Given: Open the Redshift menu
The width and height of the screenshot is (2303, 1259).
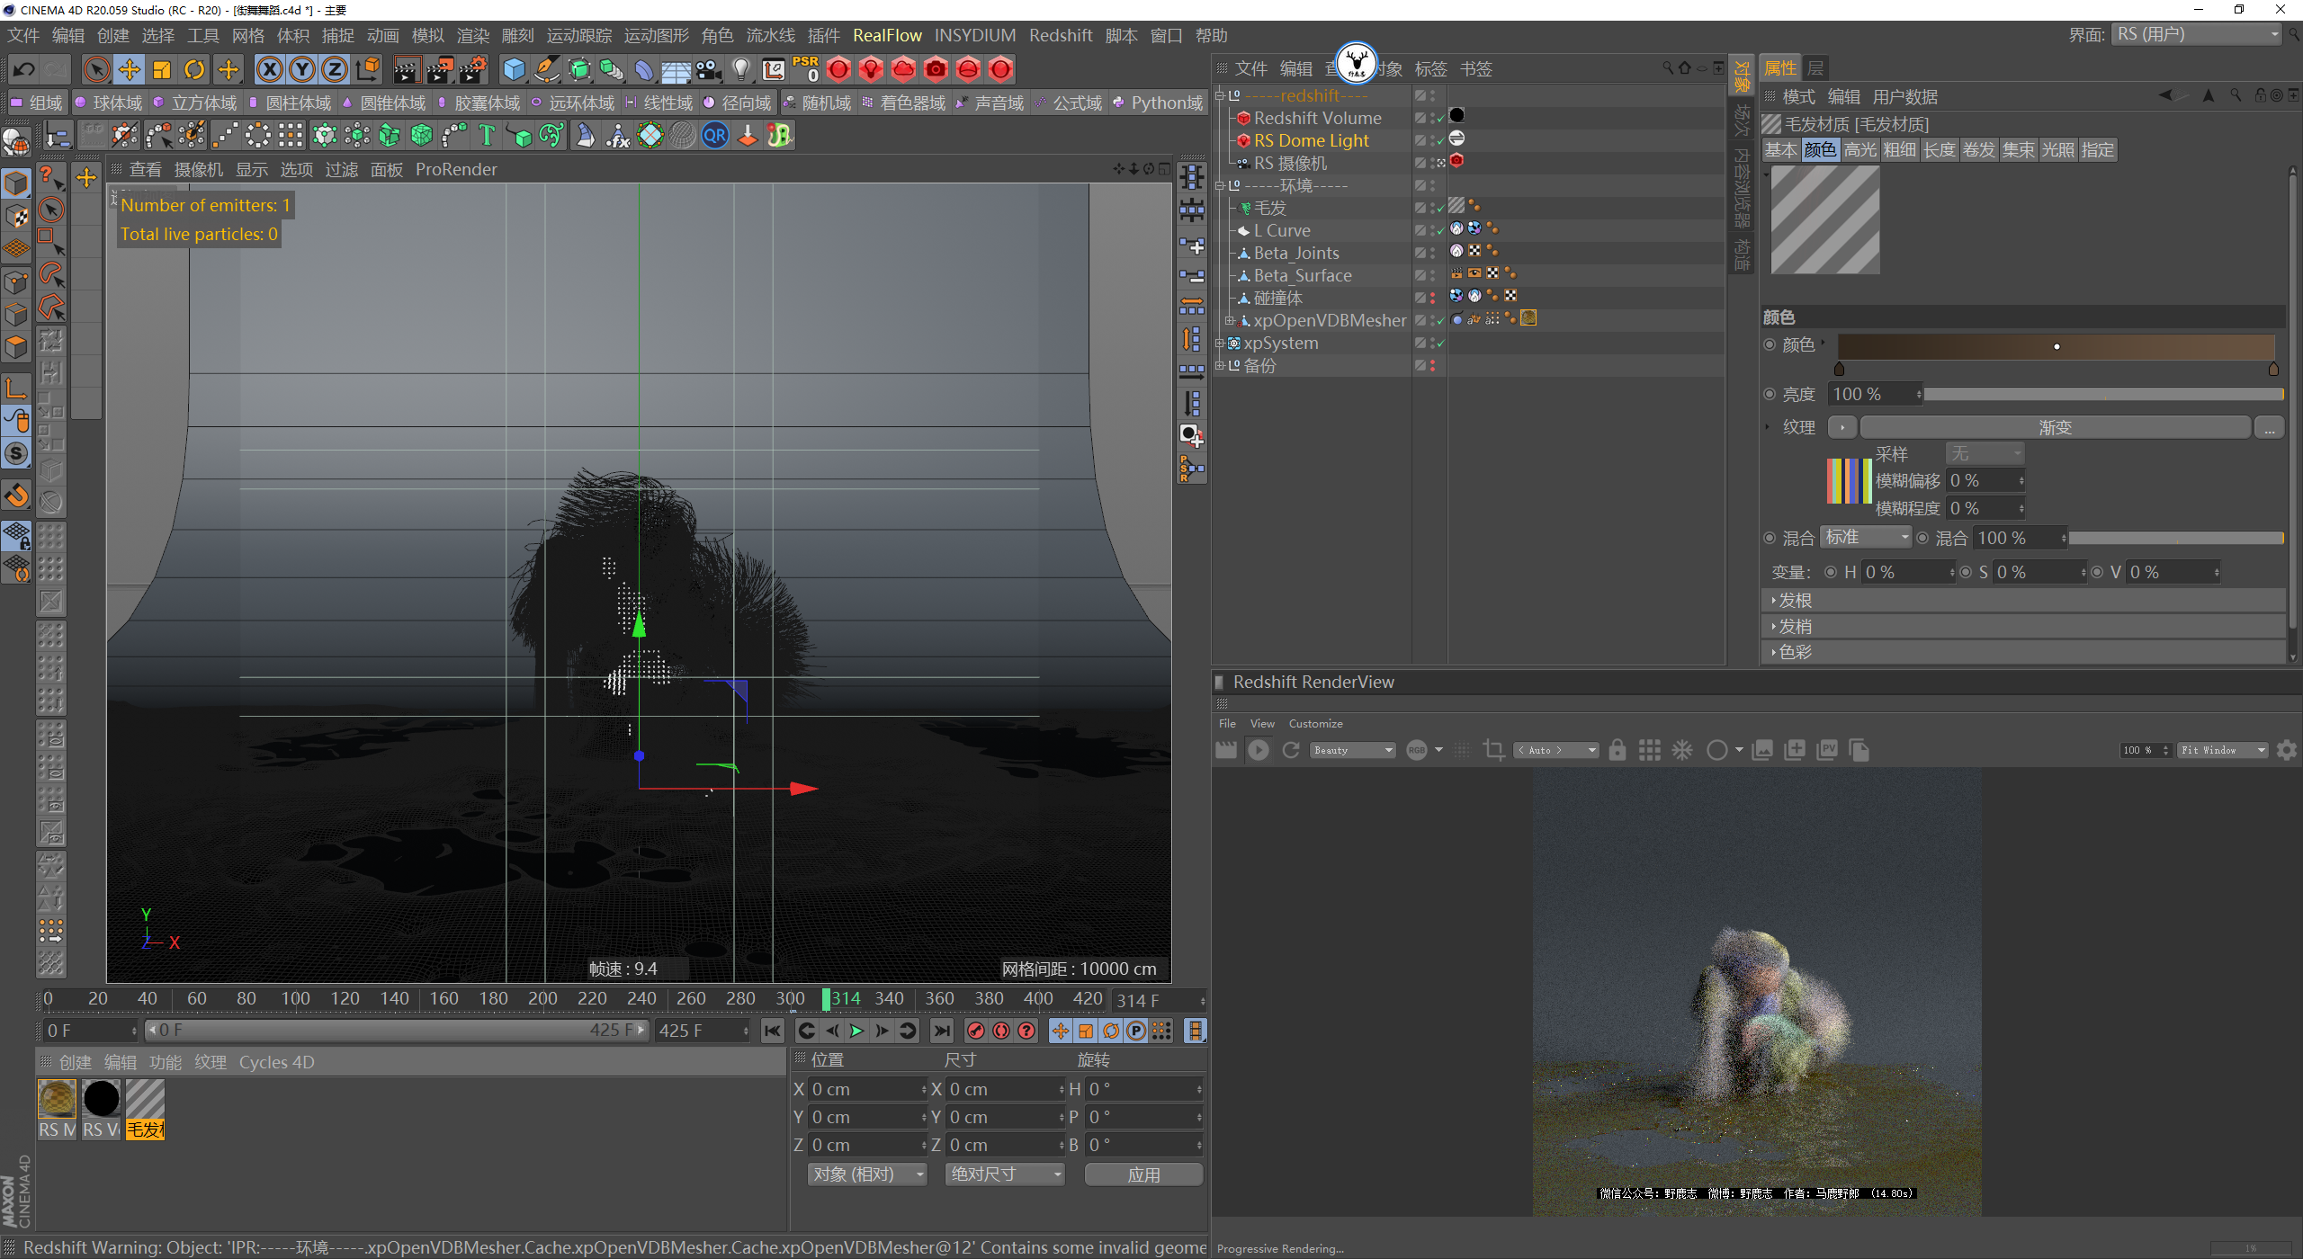Looking at the screenshot, I should coord(1060,35).
